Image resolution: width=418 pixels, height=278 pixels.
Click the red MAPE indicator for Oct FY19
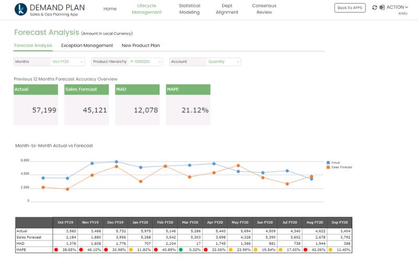(x=56, y=250)
